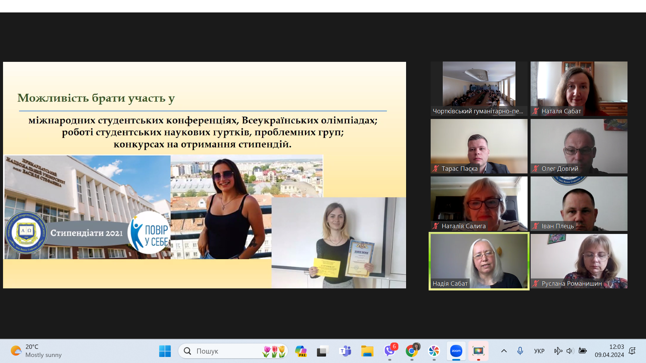This screenshot has height=363, width=646.
Task: Open the Mostly sunny weather widget
Action: (x=36, y=351)
